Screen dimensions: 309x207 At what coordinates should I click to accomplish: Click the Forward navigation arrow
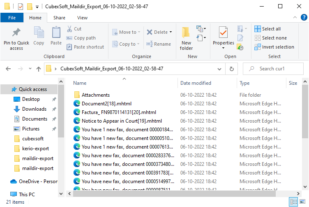click(x=20, y=69)
